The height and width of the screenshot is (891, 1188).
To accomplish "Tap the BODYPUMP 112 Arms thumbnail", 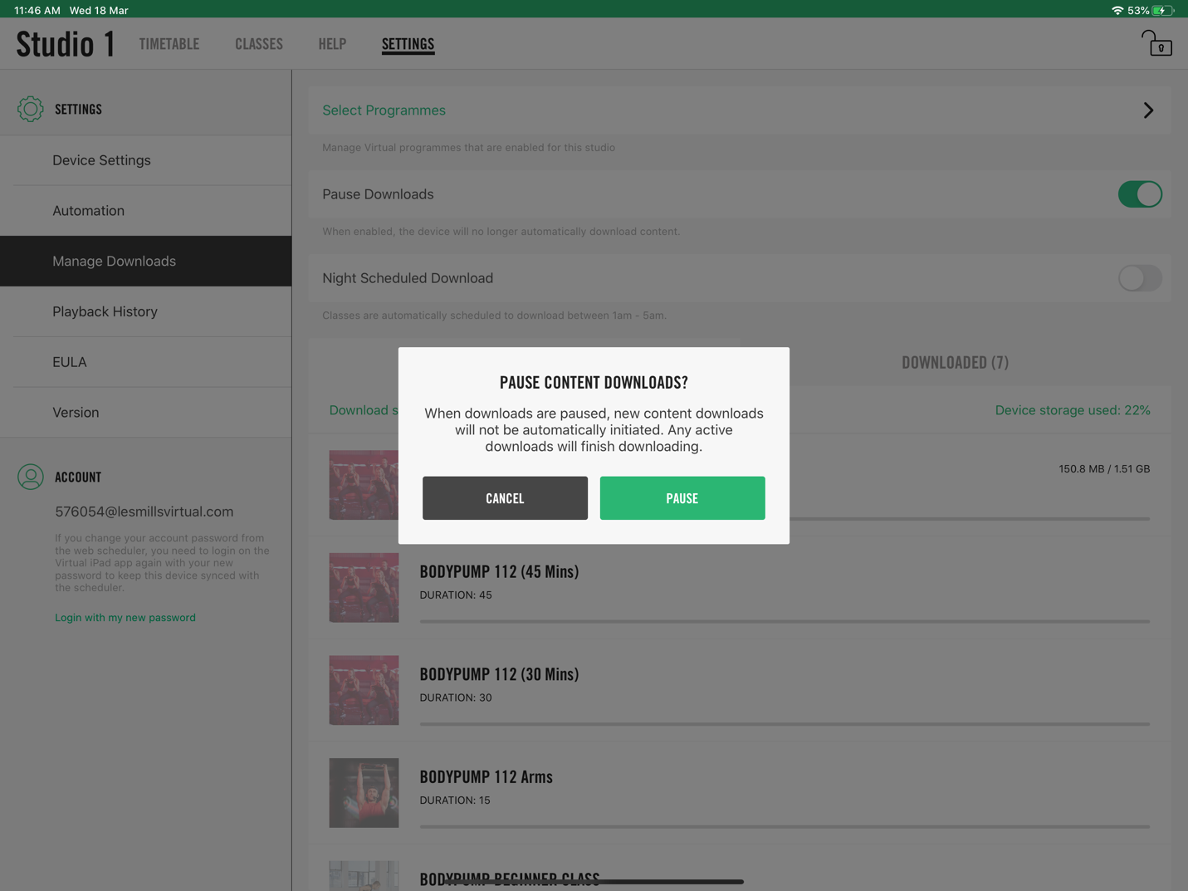I will [x=364, y=793].
